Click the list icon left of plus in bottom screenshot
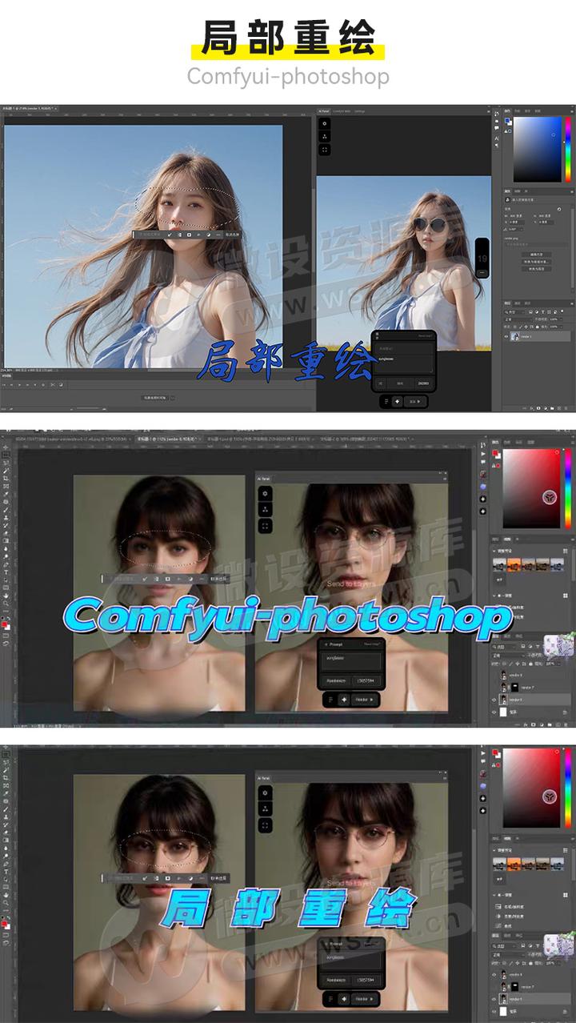Image resolution: width=576 pixels, height=1023 pixels. point(330,999)
